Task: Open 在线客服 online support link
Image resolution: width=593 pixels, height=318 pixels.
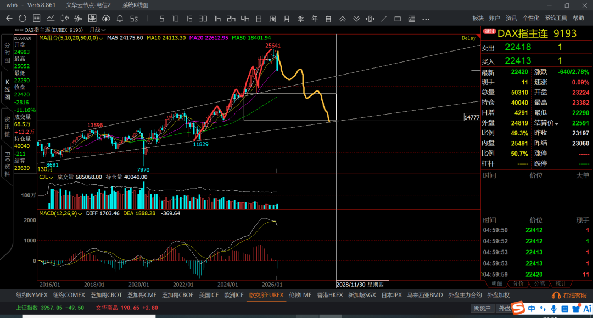Action: [569, 296]
